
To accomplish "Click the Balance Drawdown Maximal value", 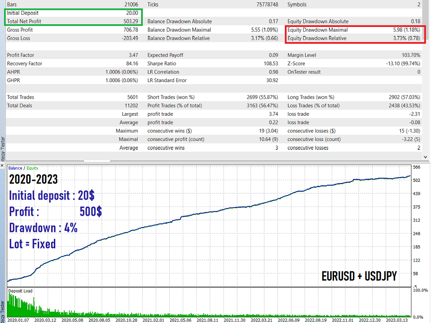I will pos(264,30).
